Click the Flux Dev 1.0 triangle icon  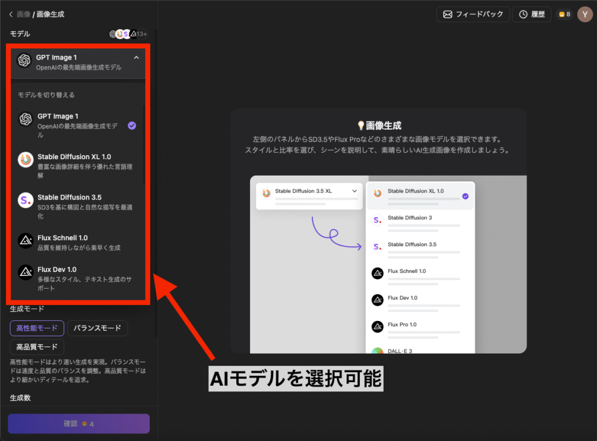pos(26,272)
